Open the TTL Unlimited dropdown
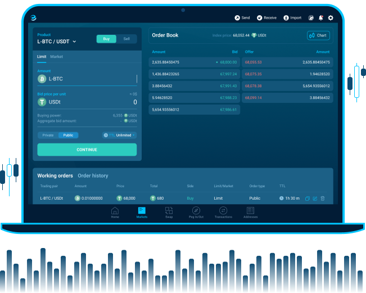 point(119,135)
